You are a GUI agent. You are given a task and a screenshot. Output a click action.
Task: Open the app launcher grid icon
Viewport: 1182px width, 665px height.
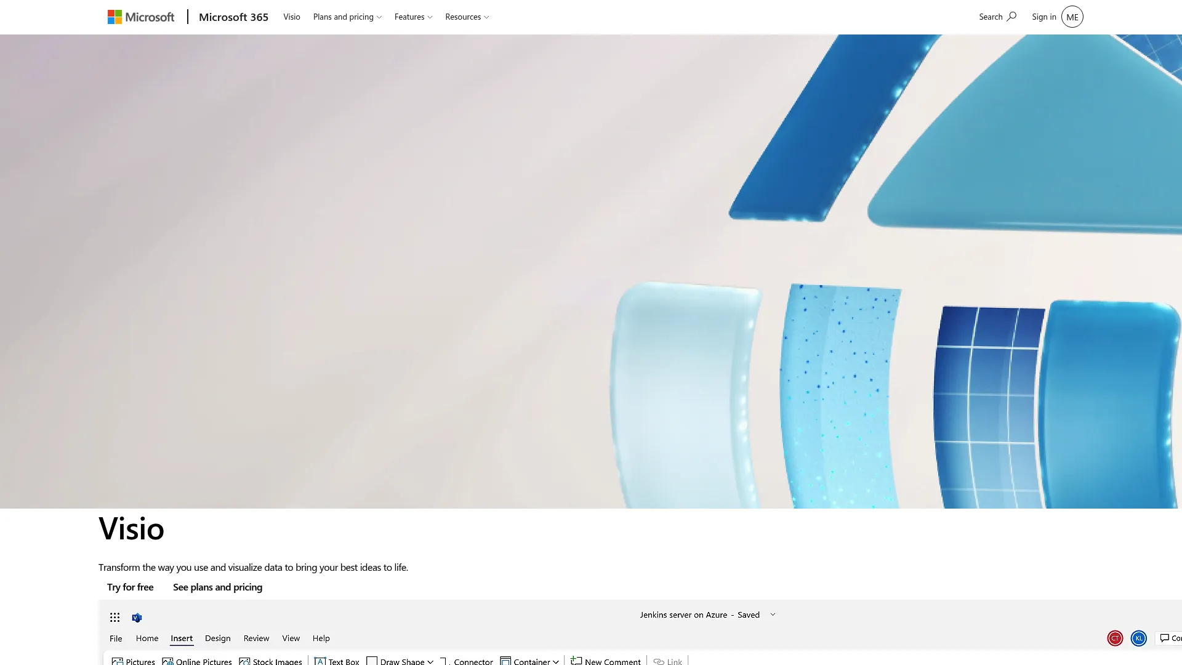coord(115,618)
